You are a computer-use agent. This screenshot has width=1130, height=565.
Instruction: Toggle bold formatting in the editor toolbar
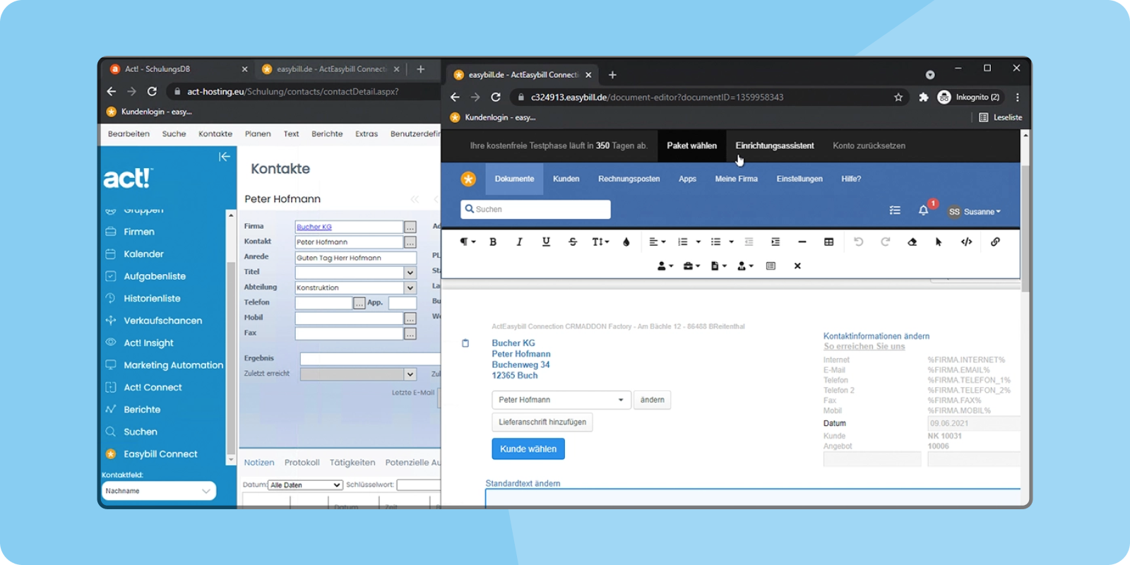point(493,242)
